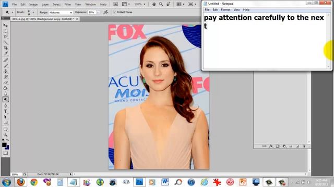Open Notepad Edit menu
Screen dimensions: 334x187
(215, 10)
